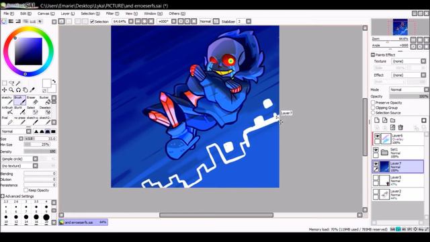The width and height of the screenshot is (430, 242).
Task: Create a new layer in layer panel
Action: point(377,120)
